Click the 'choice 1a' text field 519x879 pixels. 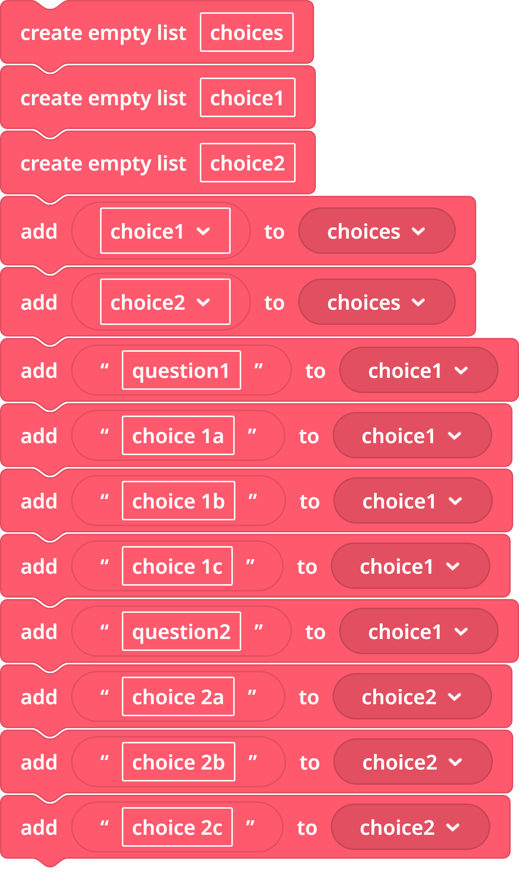[x=178, y=436]
